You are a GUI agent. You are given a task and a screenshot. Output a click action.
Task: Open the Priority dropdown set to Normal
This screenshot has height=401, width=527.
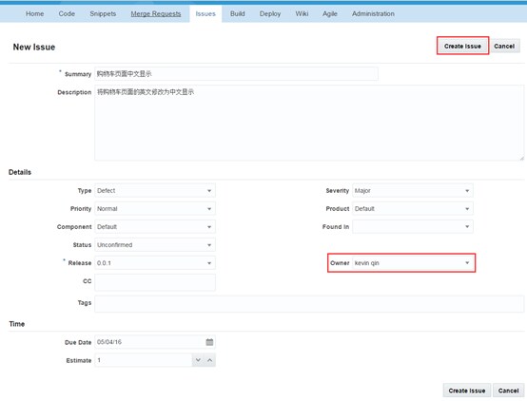click(x=155, y=208)
